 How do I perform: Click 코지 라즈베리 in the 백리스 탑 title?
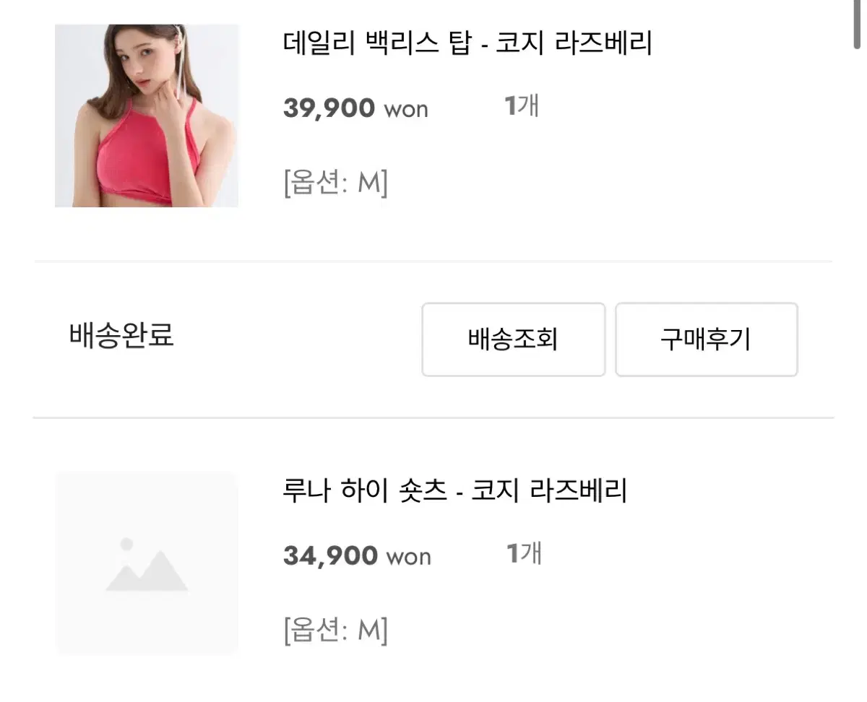(x=574, y=44)
